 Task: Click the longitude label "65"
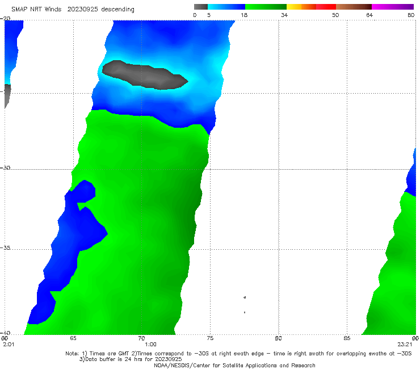pyautogui.click(x=73, y=338)
